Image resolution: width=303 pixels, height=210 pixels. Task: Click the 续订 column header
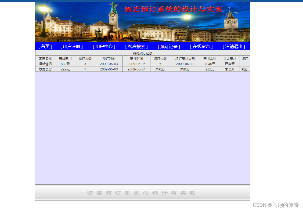pyautogui.click(x=245, y=59)
